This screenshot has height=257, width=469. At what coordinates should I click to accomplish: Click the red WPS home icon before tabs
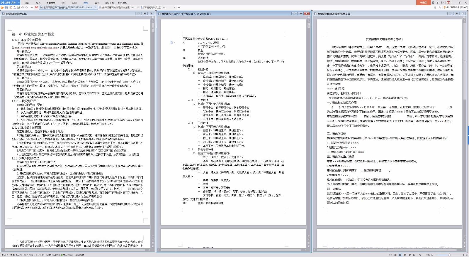pos(36,7)
